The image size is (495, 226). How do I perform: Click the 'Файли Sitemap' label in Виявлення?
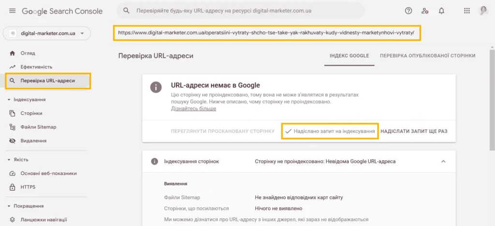pyautogui.click(x=182, y=198)
